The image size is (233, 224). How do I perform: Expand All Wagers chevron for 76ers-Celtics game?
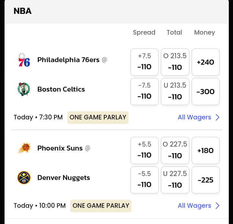(217, 118)
